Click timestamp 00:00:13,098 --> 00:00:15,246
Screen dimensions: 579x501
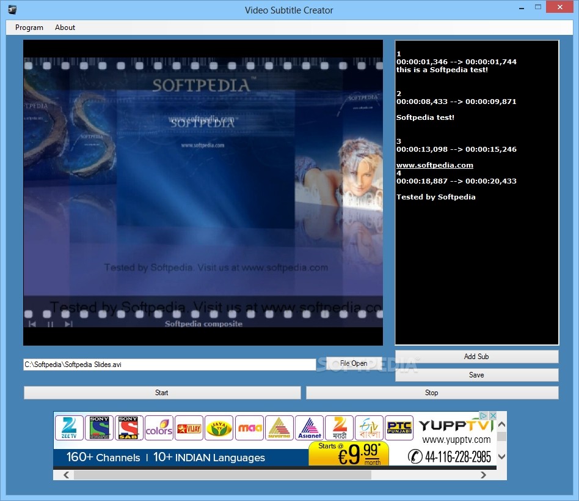(456, 149)
